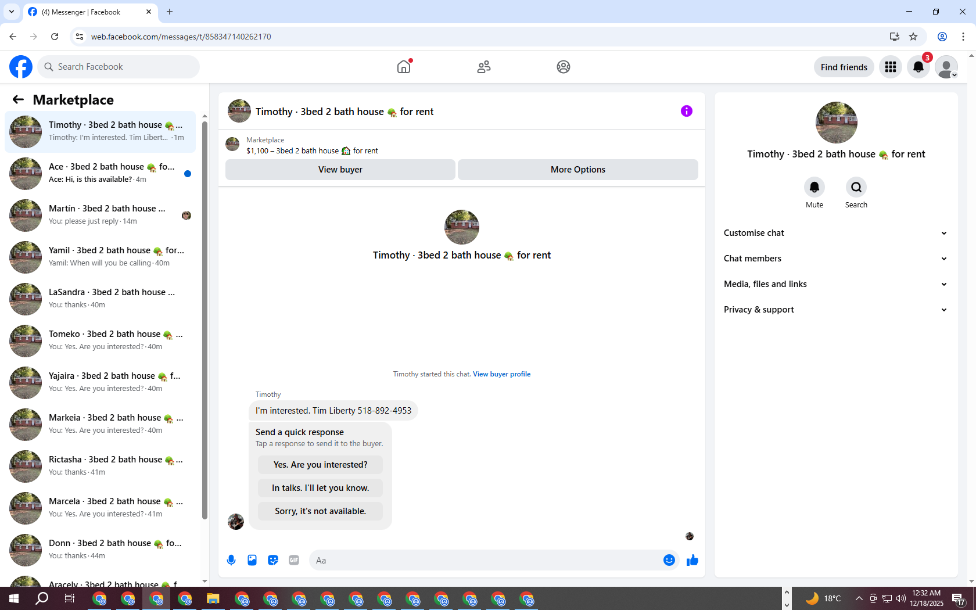The image size is (976, 610).
Task: Open Chrome's three-dot menu
Action: click(963, 37)
